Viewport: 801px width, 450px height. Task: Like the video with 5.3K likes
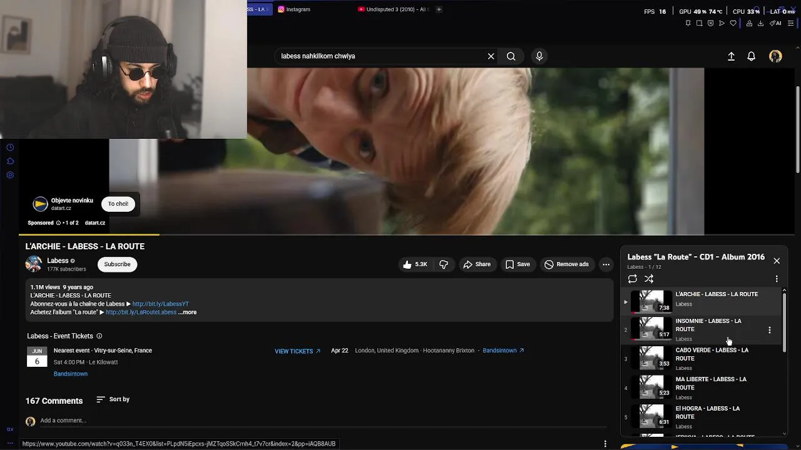415,264
